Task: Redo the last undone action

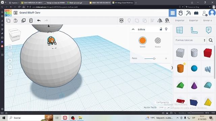Action: pyautogui.click(x=46, y=21)
